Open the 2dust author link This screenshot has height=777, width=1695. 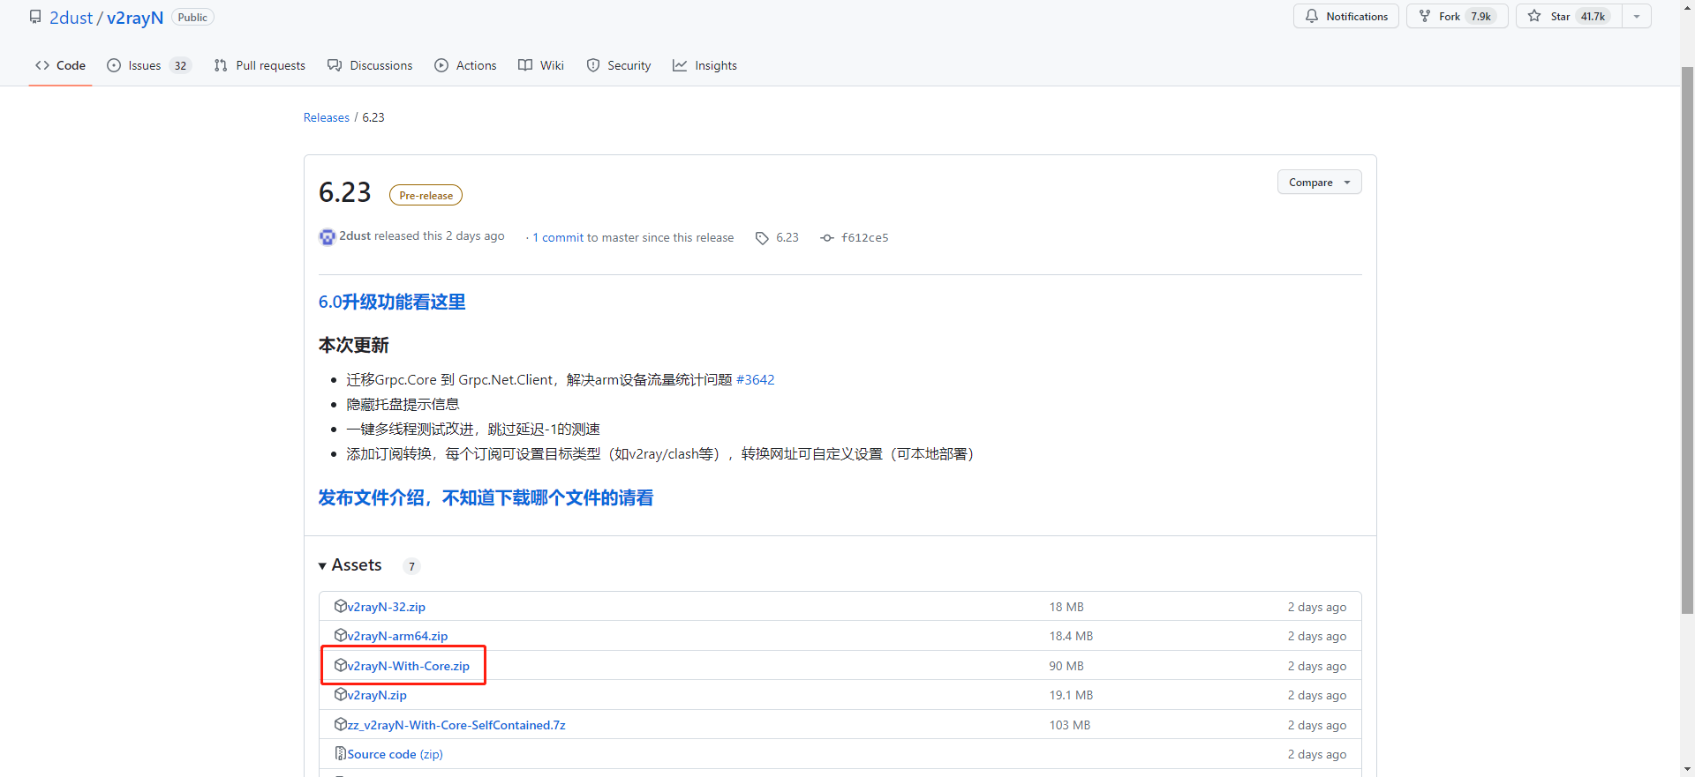coord(355,235)
